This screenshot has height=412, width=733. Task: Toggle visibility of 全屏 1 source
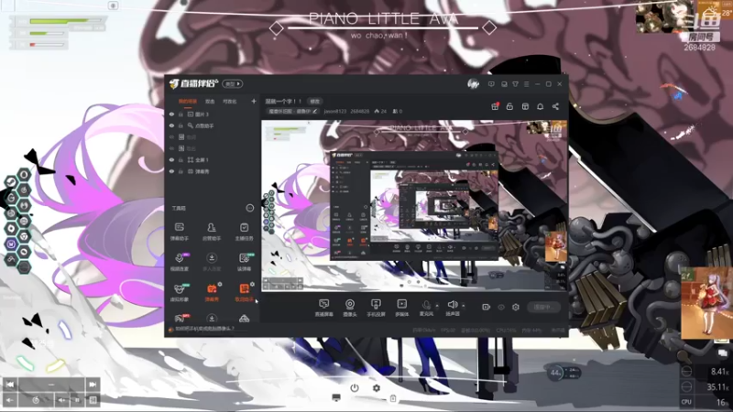(171, 159)
